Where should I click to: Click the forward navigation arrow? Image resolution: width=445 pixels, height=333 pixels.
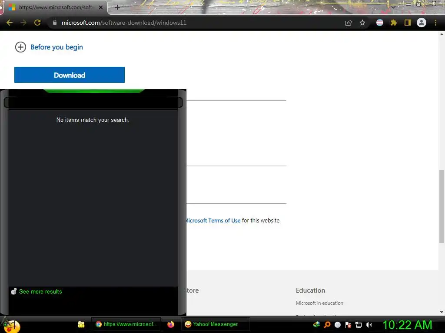point(23,23)
